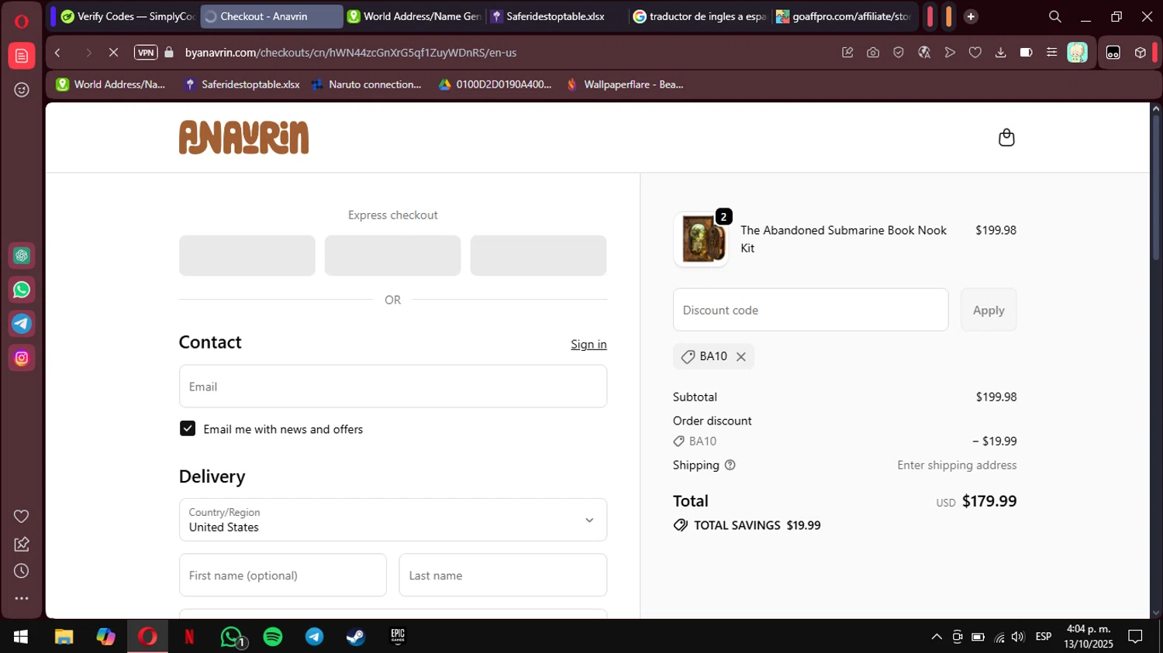Screen dimensions: 1163x653
Task: Open World Address/Na... bookmark in bookmarks bar
Action: point(112,84)
